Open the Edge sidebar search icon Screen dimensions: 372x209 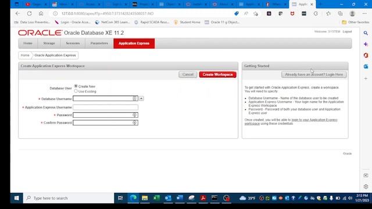click(x=366, y=33)
